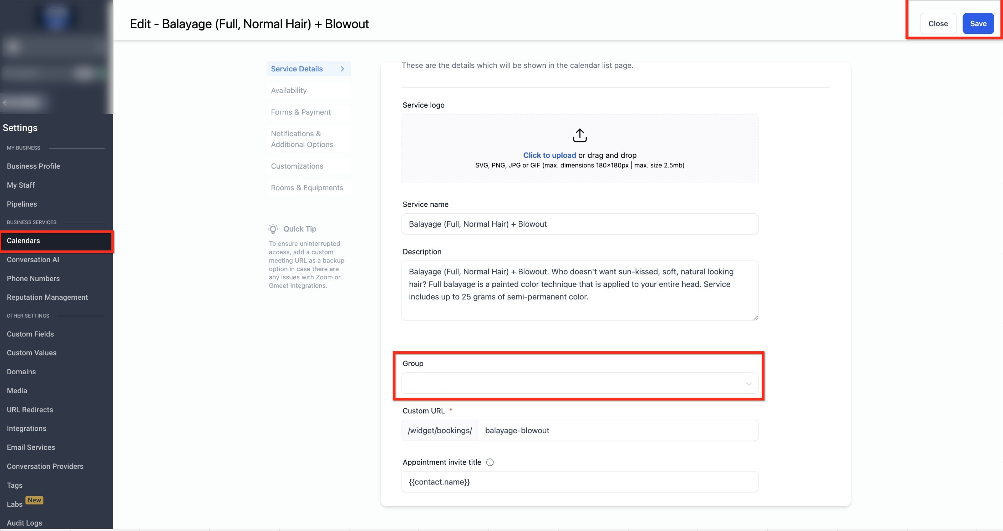Switch to Forms & Payment tab

[301, 112]
